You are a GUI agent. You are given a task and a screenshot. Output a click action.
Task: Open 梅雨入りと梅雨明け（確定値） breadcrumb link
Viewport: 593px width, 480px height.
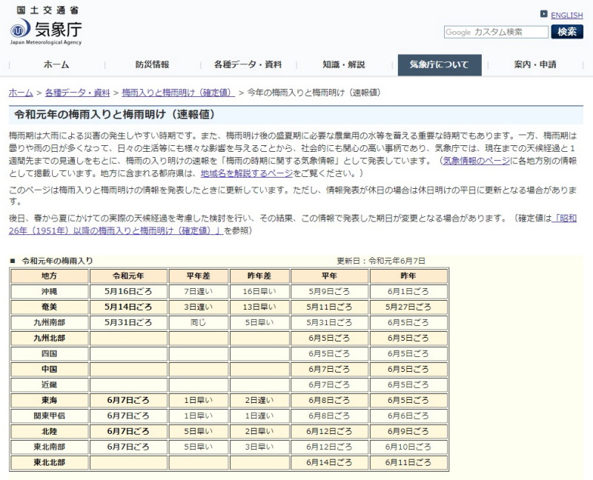(179, 93)
